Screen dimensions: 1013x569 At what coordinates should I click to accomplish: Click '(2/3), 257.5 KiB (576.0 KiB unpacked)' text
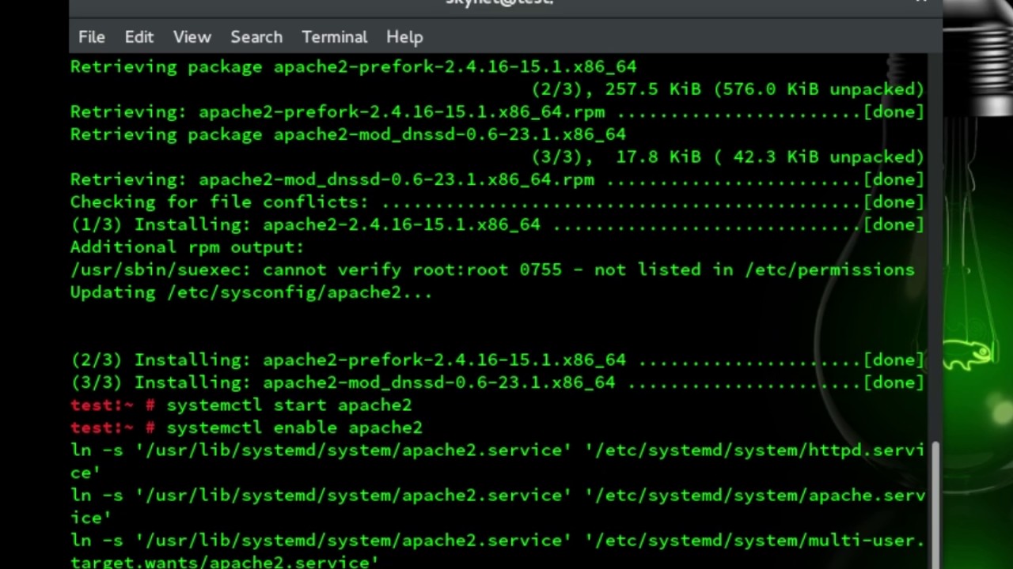coord(727,89)
